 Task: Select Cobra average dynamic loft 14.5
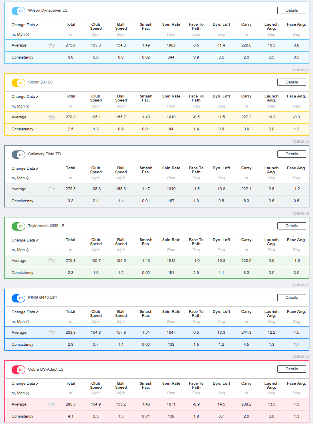(x=222, y=404)
